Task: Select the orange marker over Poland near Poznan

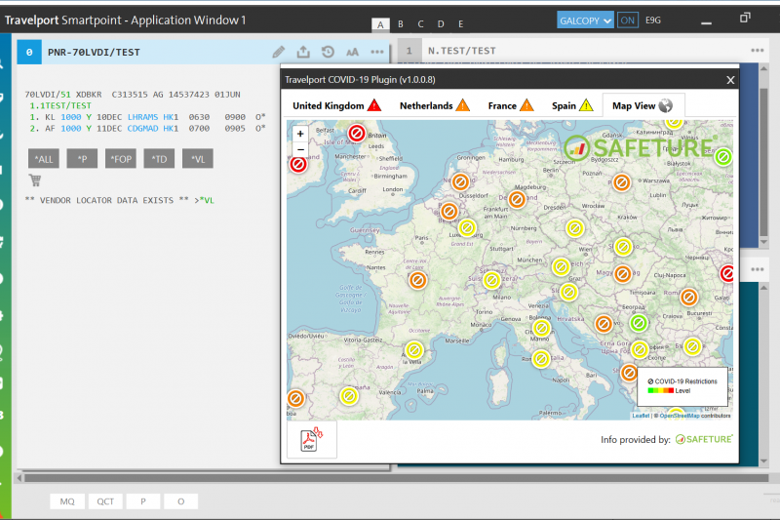Action: [621, 182]
